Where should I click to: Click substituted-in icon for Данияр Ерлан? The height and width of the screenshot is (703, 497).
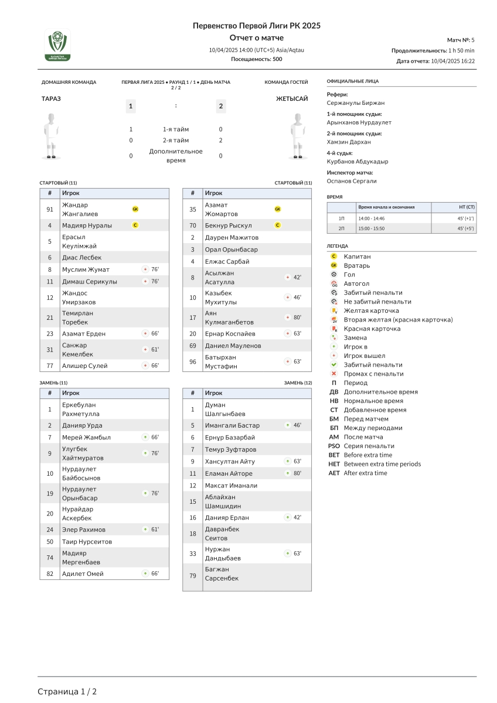coord(288,517)
